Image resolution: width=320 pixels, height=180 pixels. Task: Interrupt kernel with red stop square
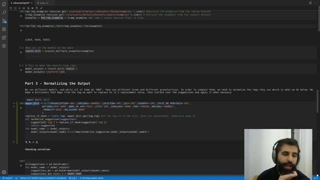[15, 8]
